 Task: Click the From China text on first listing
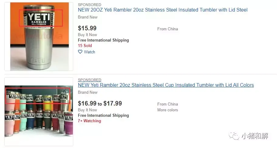(168, 29)
